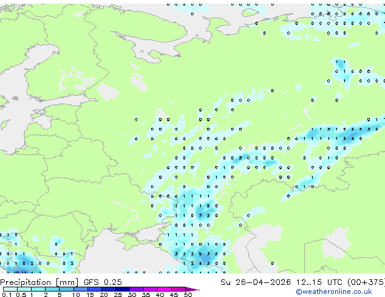
Task: Pick the 15–20 mm legend swatch
Action: click(95, 289)
